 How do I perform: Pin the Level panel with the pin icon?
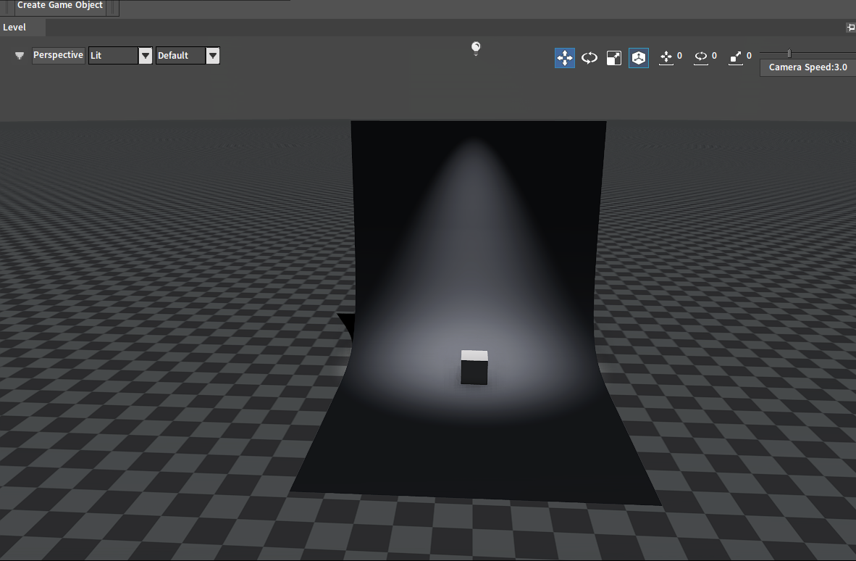(850, 28)
